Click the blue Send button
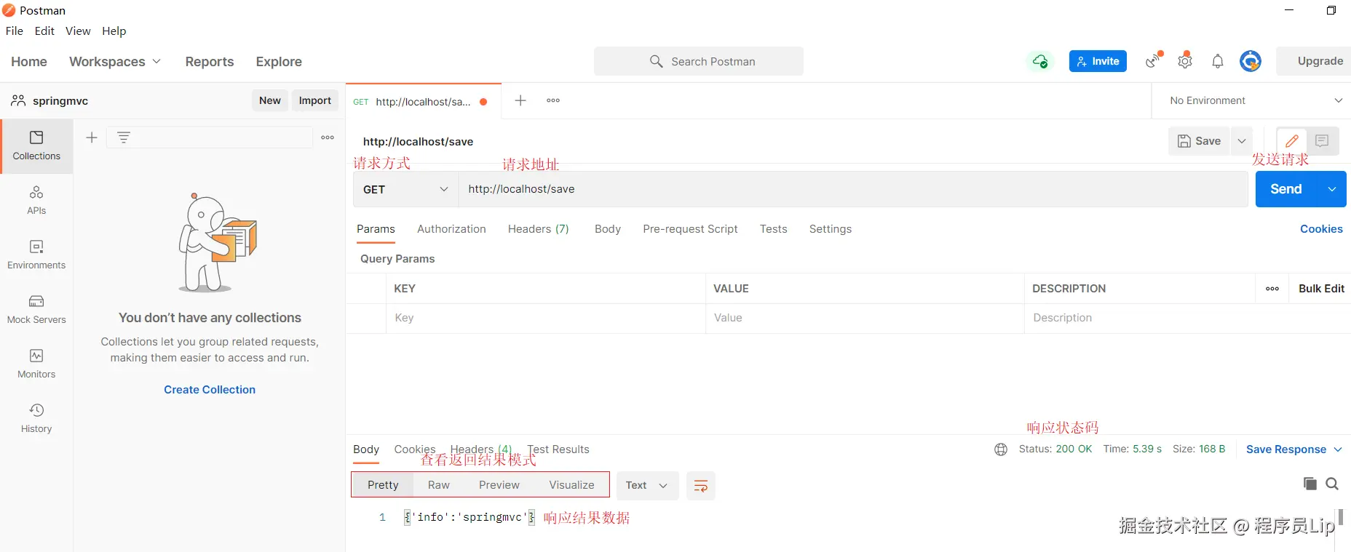1351x552 pixels. [x=1286, y=189]
